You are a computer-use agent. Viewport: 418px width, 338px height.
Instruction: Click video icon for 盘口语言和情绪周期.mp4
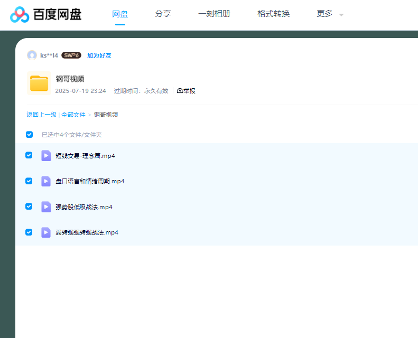46,181
